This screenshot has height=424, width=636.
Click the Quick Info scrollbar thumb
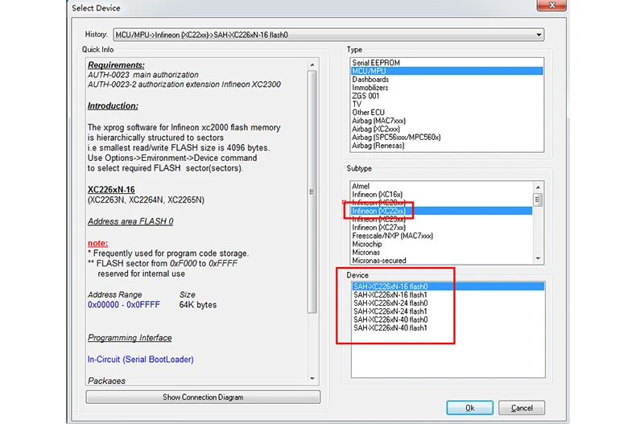[x=312, y=191]
